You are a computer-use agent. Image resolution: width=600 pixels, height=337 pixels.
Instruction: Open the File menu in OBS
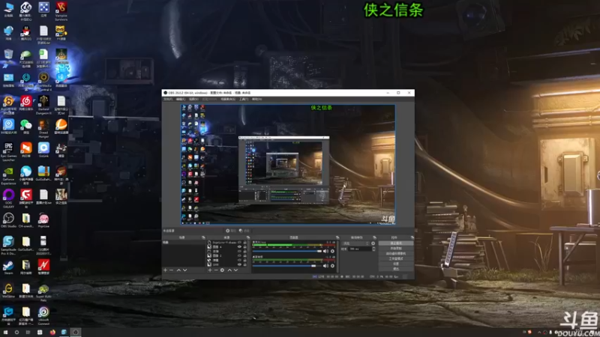click(x=168, y=100)
